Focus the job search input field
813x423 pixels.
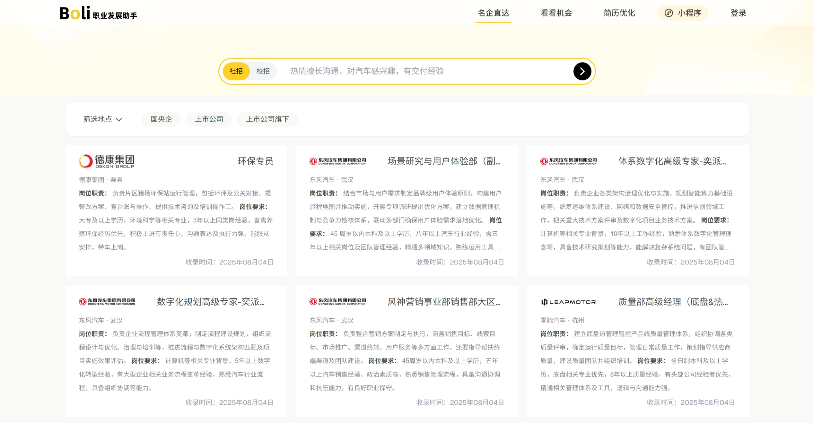(427, 71)
